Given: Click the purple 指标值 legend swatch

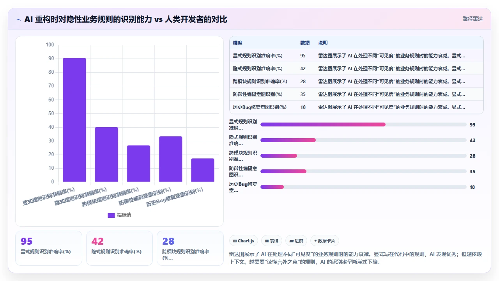Looking at the screenshot, I should point(111,215).
